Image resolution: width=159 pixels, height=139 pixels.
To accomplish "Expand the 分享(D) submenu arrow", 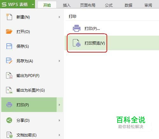I will click(x=59, y=120).
